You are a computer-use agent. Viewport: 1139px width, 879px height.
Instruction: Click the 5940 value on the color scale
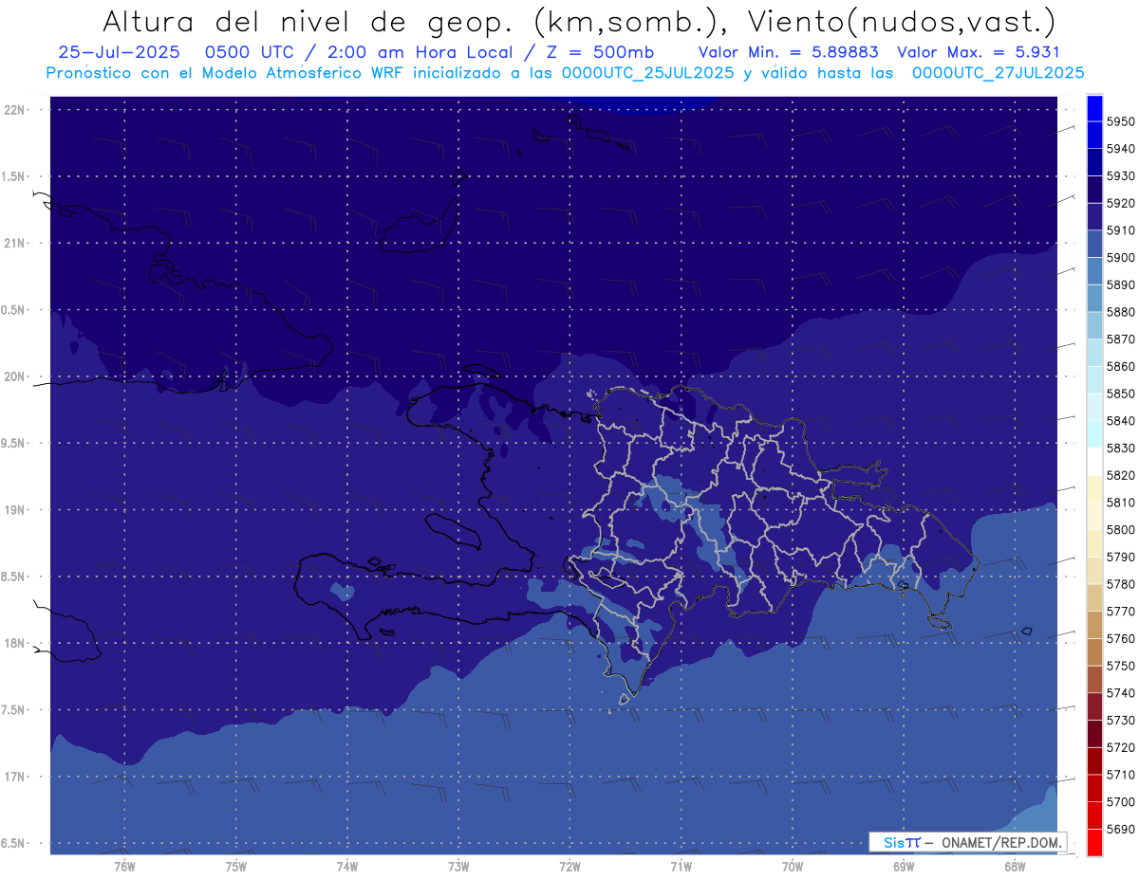coord(1121,149)
